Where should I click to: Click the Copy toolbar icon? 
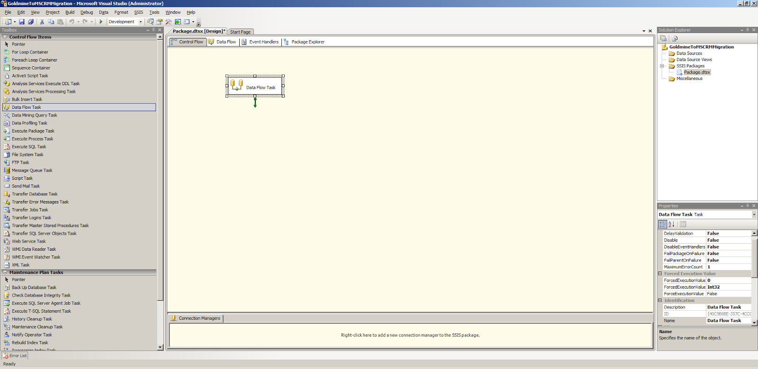tap(51, 22)
